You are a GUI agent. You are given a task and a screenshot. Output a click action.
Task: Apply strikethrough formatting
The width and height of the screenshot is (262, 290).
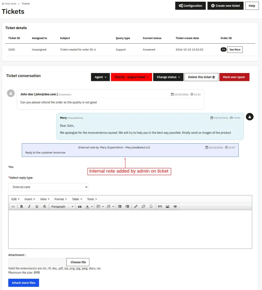[x=44, y=206]
